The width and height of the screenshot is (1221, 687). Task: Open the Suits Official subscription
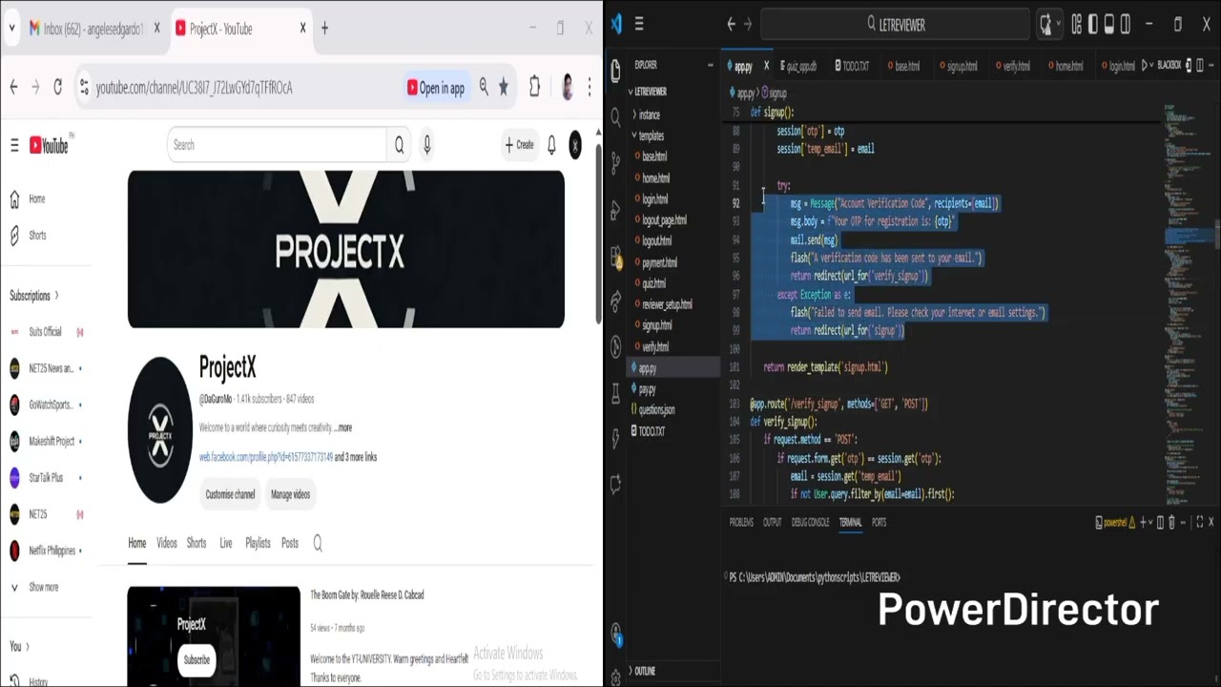coord(45,332)
